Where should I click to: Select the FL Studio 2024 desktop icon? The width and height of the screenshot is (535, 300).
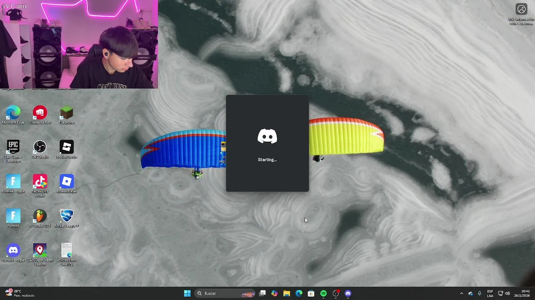[x=40, y=218]
